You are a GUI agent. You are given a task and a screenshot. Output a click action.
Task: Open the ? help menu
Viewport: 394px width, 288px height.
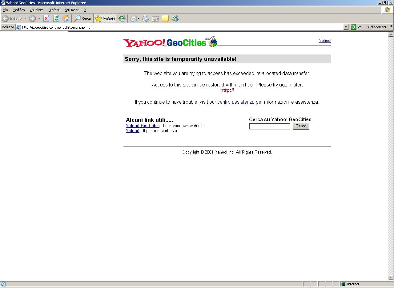(x=85, y=10)
